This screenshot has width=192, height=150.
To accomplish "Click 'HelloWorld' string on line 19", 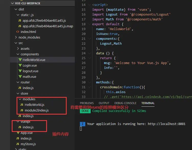I will [120, 29].
